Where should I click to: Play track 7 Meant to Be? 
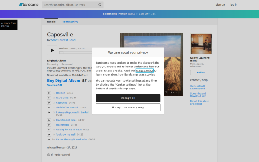tap(49, 125)
